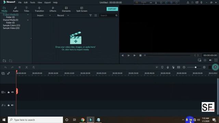Click the search magnifier icon
219x123 pixels.
click(x=116, y=15)
